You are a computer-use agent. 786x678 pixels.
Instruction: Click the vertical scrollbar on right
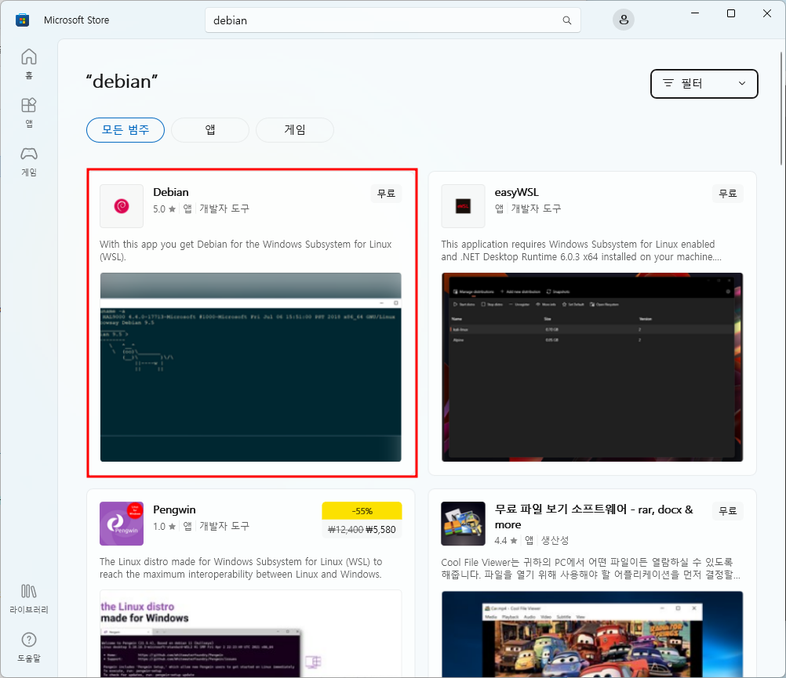(x=781, y=108)
